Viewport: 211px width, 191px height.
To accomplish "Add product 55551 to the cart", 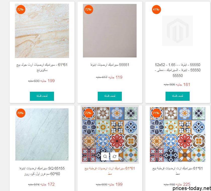I will coord(110,96).
